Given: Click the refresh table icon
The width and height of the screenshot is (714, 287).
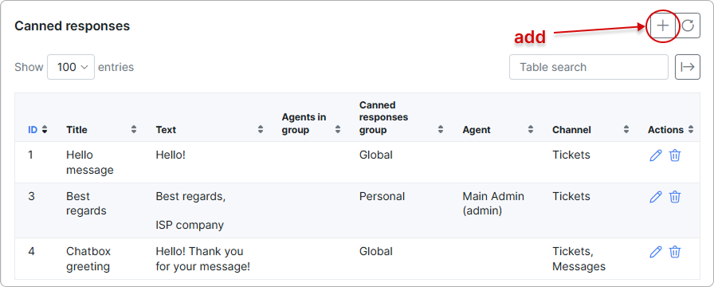Looking at the screenshot, I should click(x=688, y=26).
